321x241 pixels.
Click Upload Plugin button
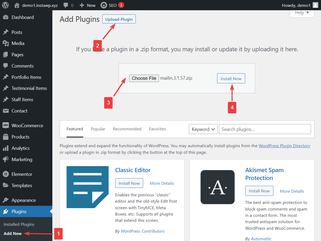click(119, 19)
